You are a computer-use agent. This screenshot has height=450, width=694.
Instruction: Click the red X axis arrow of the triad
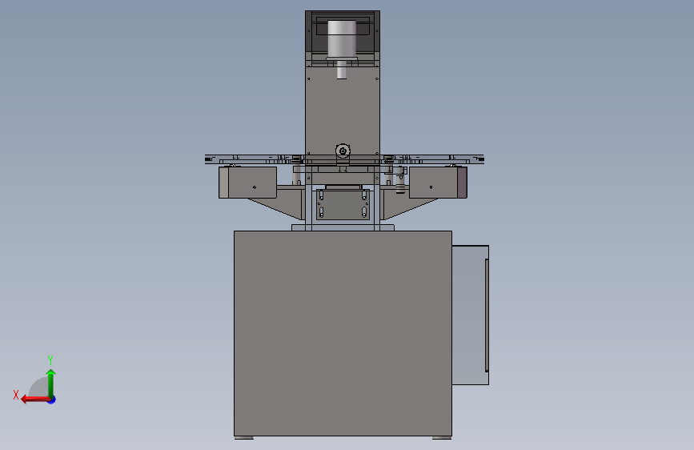point(35,400)
